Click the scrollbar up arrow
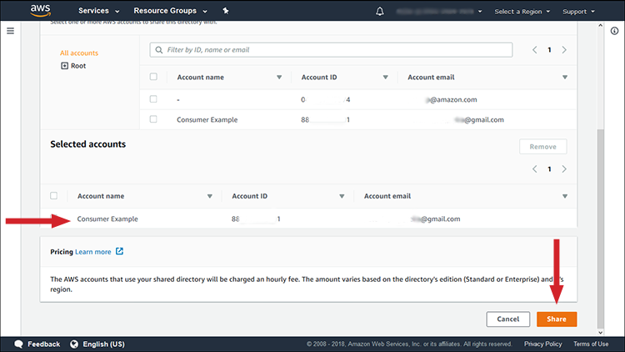This screenshot has width=625, height=352. pyautogui.click(x=600, y=25)
